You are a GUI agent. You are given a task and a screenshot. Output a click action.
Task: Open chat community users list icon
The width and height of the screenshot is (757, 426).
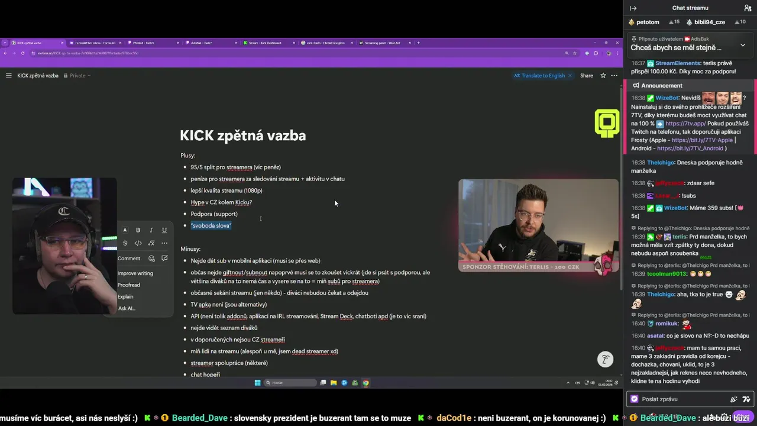(748, 8)
